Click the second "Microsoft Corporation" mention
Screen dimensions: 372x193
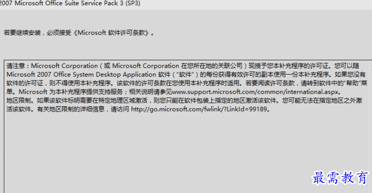pyautogui.click(x=146, y=65)
